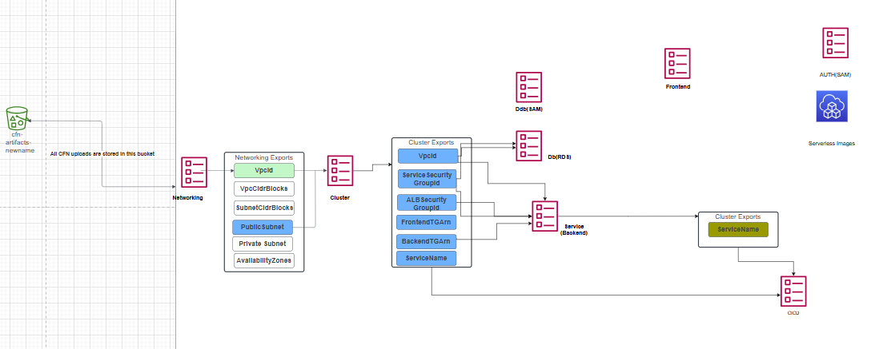Image resolution: width=891 pixels, height=349 pixels.
Task: Select the Service (Backend) stack icon
Action: click(x=545, y=217)
